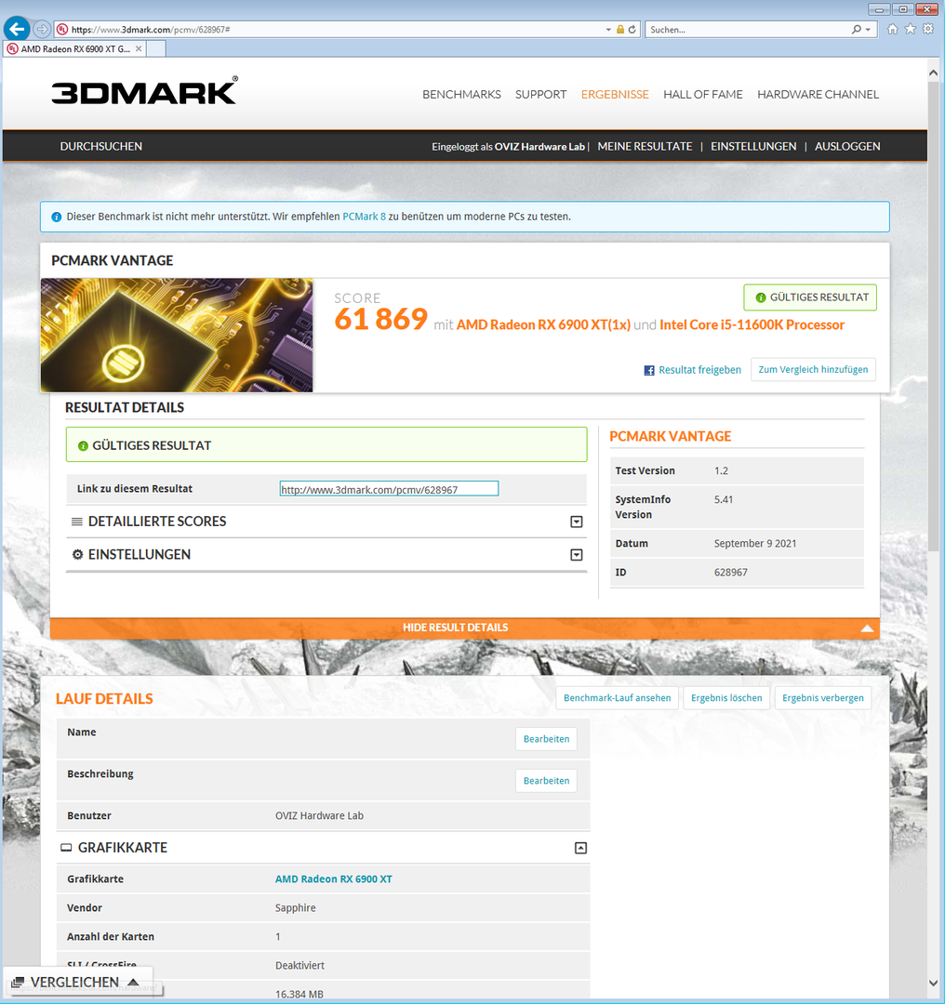Click the Vergleichen stack icon

point(18,983)
